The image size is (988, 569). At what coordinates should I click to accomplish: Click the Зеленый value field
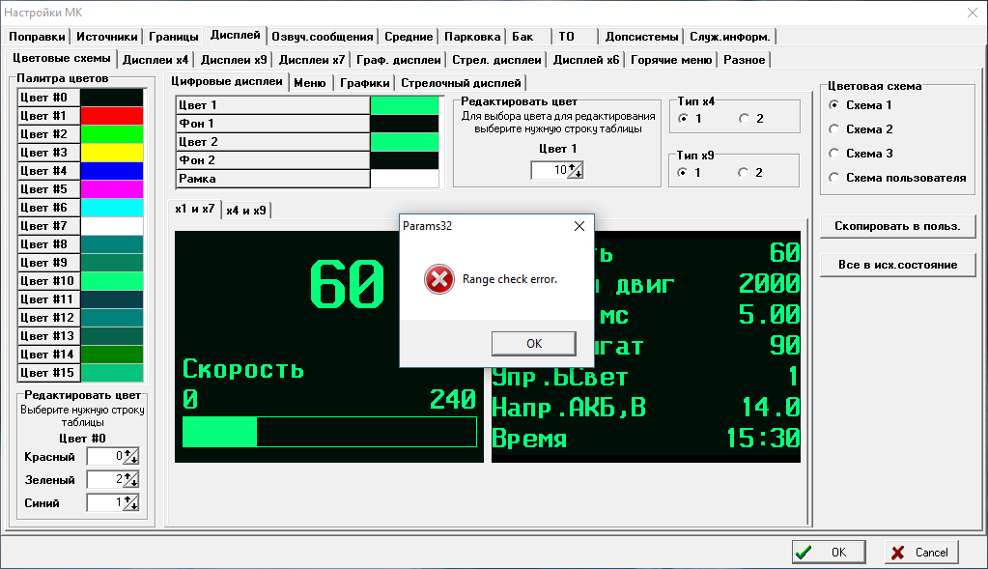(x=104, y=479)
